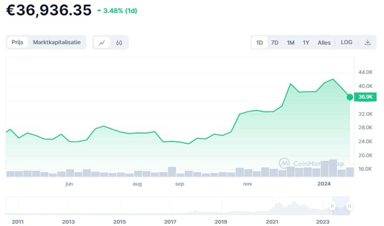This screenshot has width=384, height=226.
Task: Click 2019 in the overview timeline
Action: point(221,222)
